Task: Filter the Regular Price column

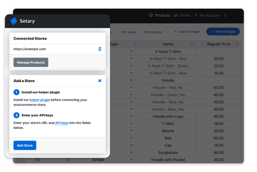Action: pyautogui.click(x=237, y=44)
